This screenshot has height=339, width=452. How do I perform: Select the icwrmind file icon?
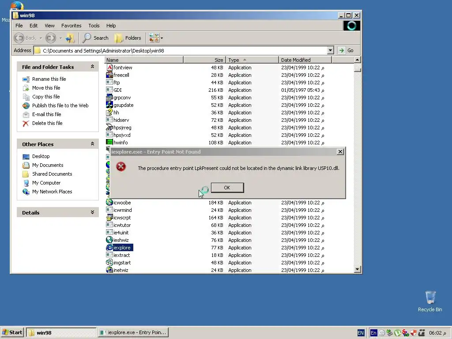pos(109,210)
